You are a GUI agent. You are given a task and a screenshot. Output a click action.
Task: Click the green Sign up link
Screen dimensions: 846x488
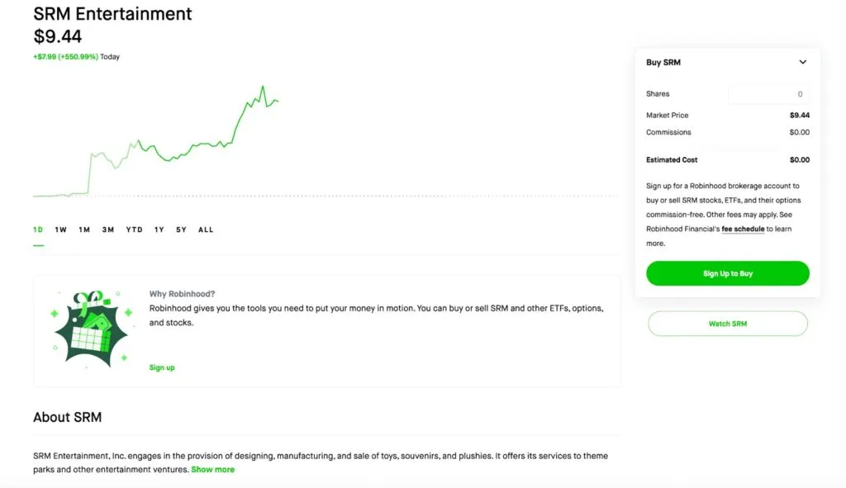[x=162, y=367]
